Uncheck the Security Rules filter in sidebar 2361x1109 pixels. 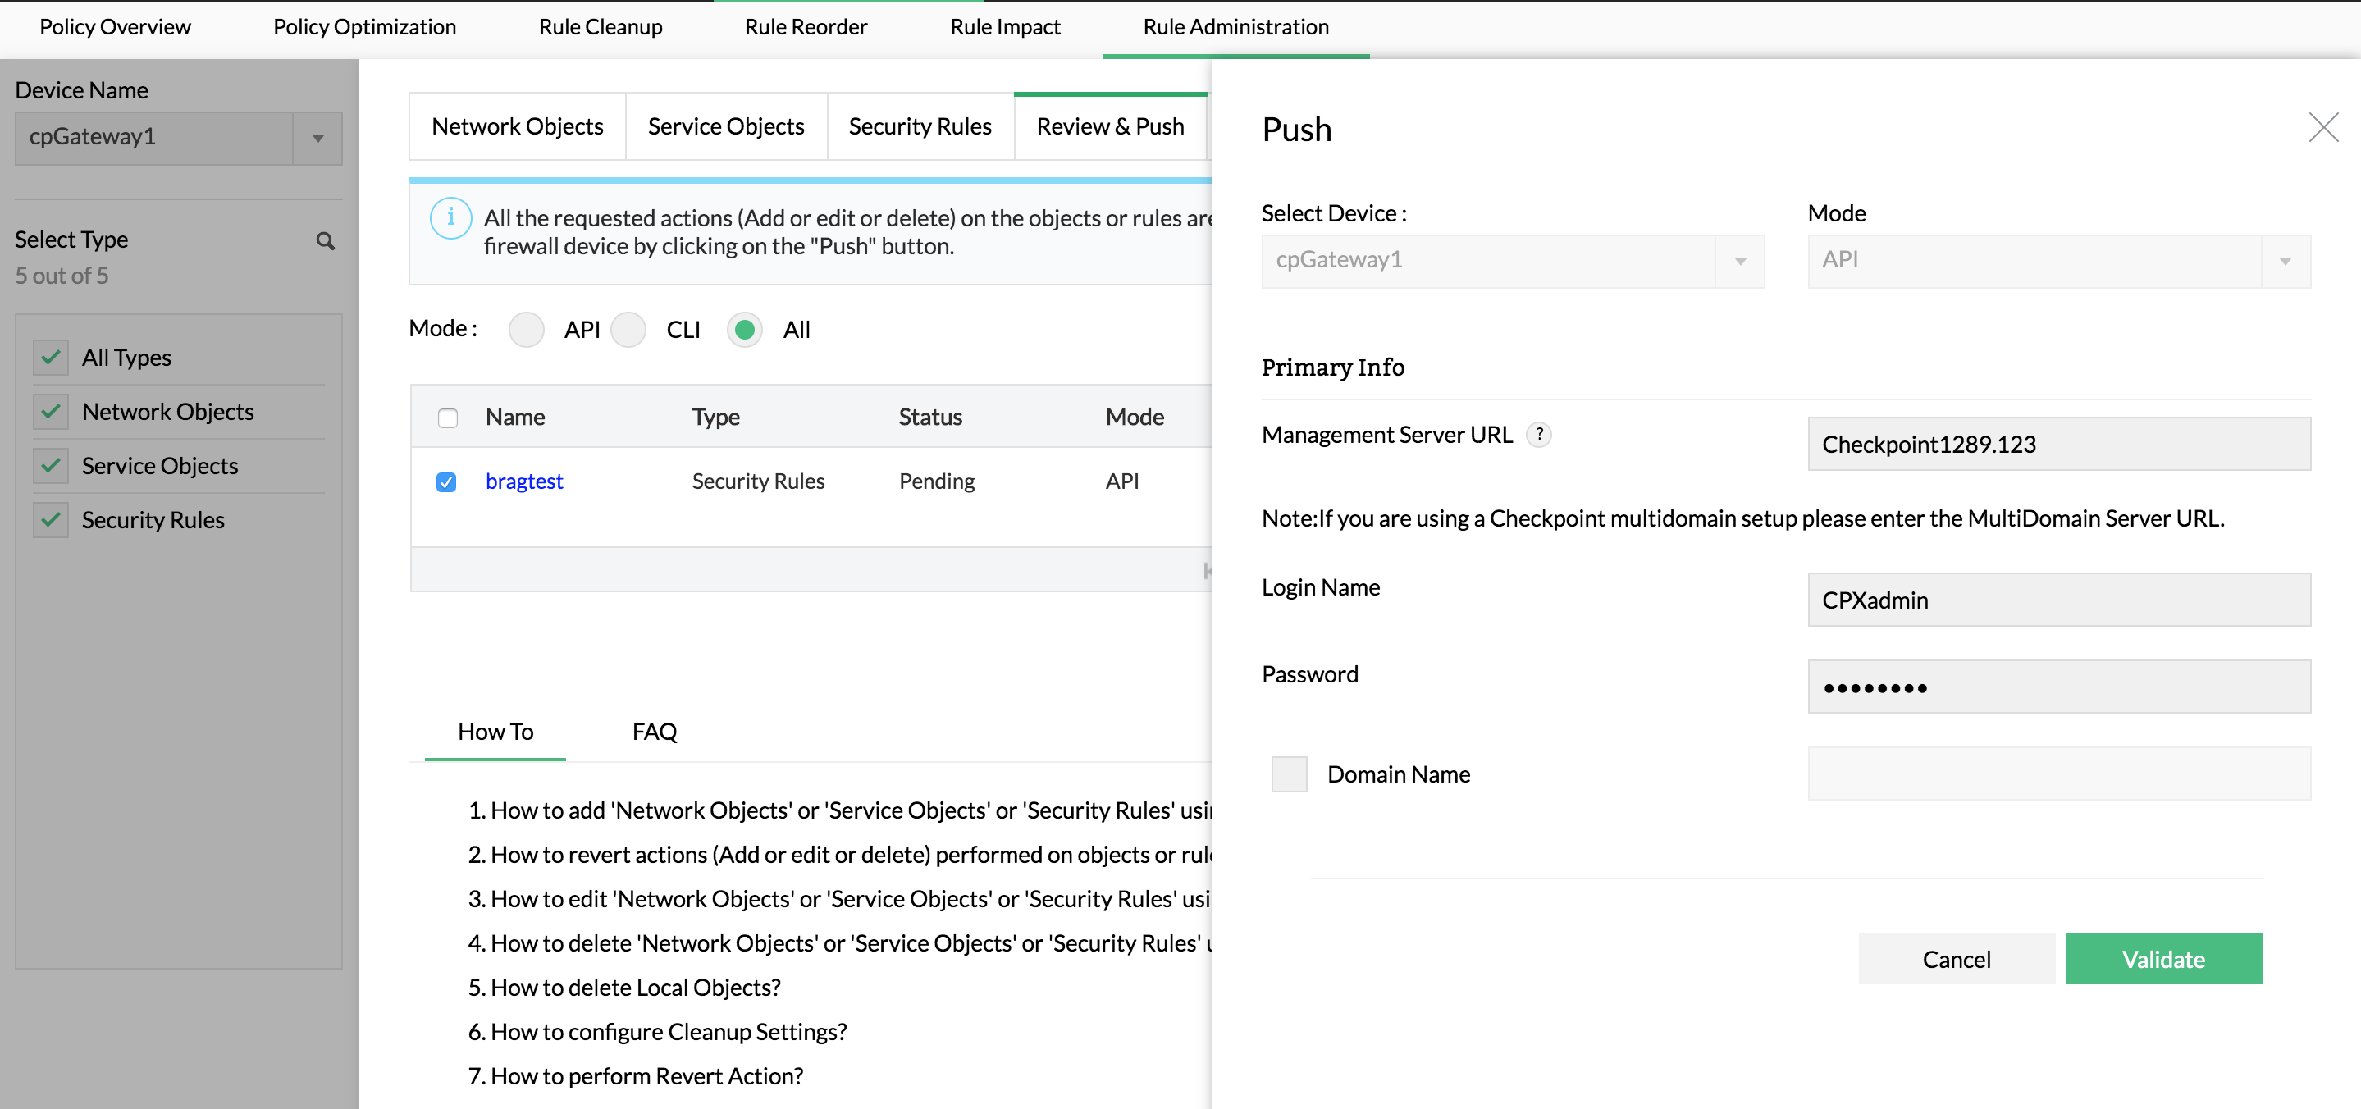click(x=50, y=520)
